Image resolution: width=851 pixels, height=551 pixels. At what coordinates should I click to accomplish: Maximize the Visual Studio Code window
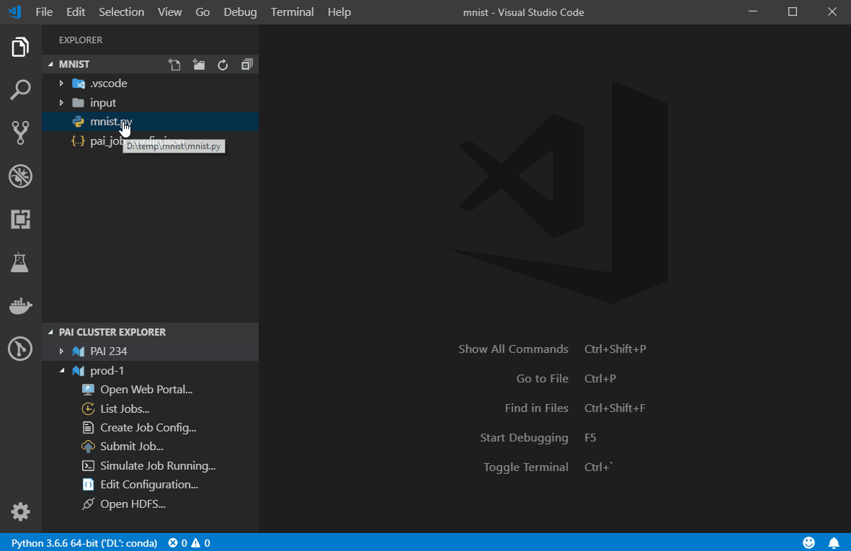[x=793, y=12]
